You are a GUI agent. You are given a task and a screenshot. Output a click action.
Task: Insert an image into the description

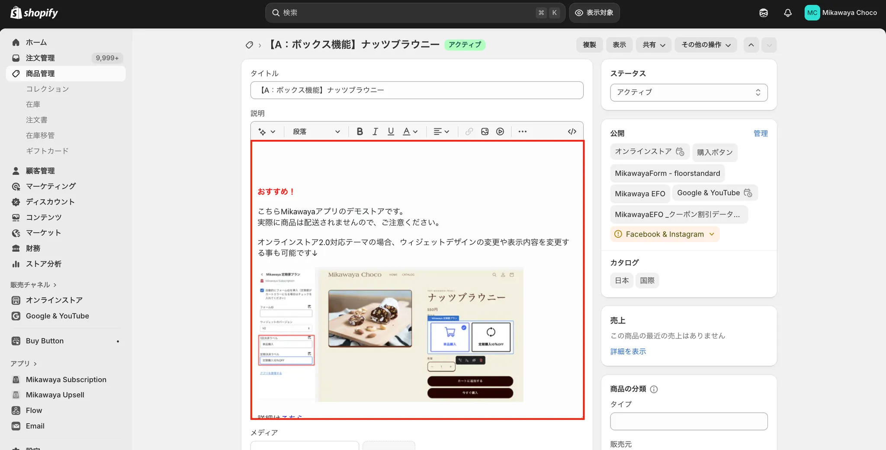pos(485,131)
